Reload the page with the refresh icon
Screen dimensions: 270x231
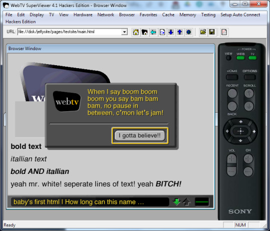tap(162, 32)
